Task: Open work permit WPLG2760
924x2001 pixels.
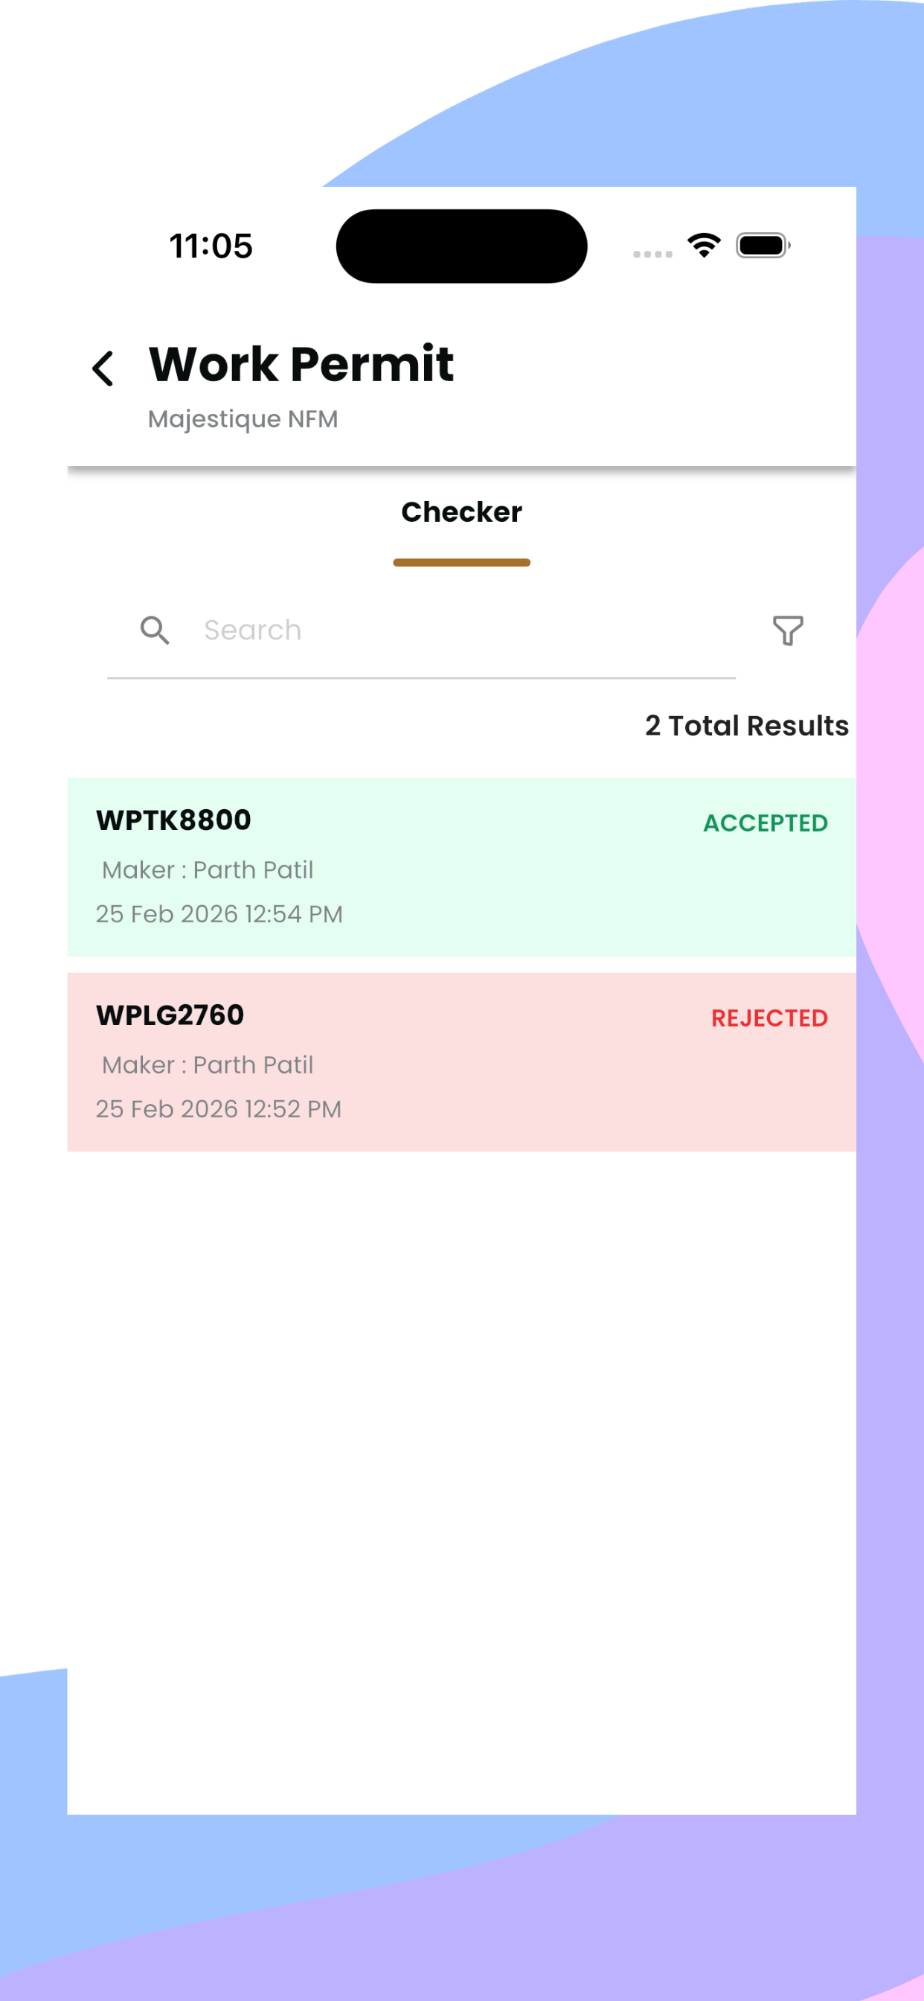Action: click(461, 1062)
